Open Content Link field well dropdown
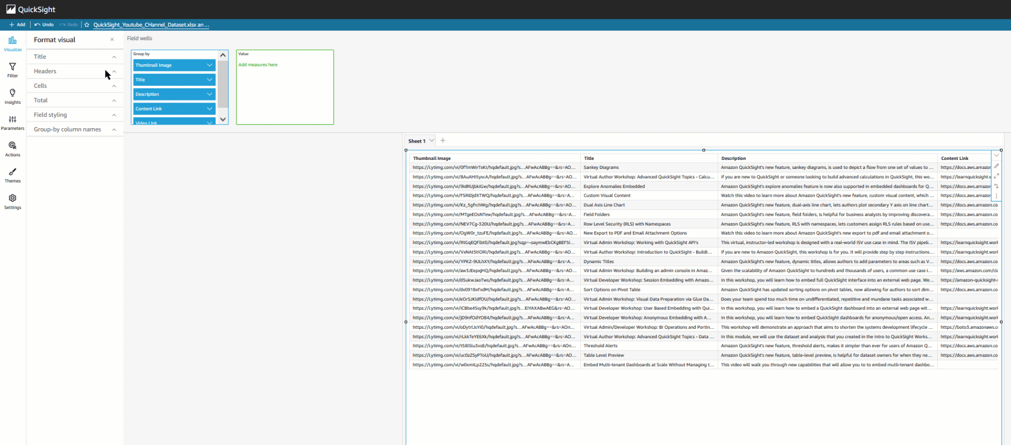The width and height of the screenshot is (1011, 445). [x=210, y=109]
